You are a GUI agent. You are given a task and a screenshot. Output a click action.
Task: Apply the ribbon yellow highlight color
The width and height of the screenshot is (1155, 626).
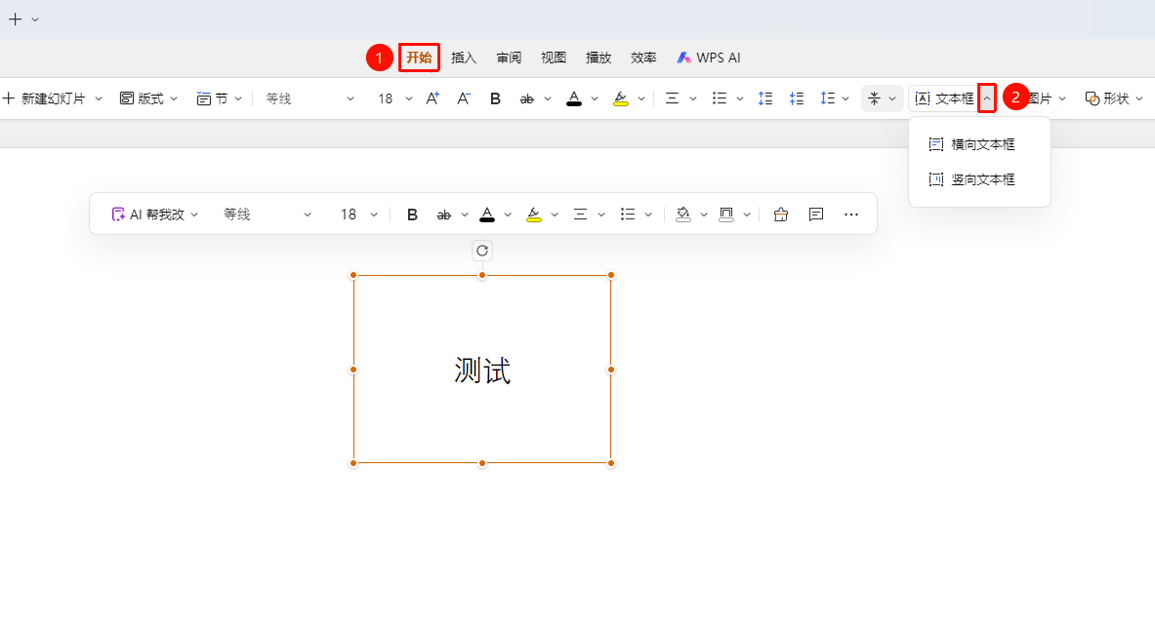(621, 98)
